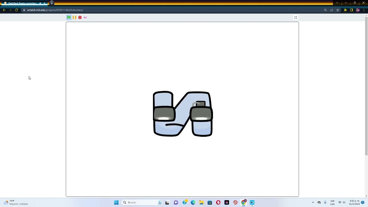This screenshot has width=368, height=207.
Task: Show hidden system tray icons
Action: [x=313, y=202]
